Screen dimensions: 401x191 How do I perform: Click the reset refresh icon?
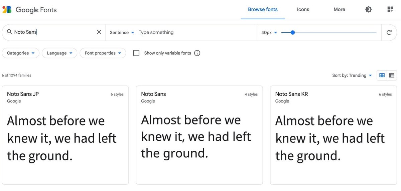389,32
